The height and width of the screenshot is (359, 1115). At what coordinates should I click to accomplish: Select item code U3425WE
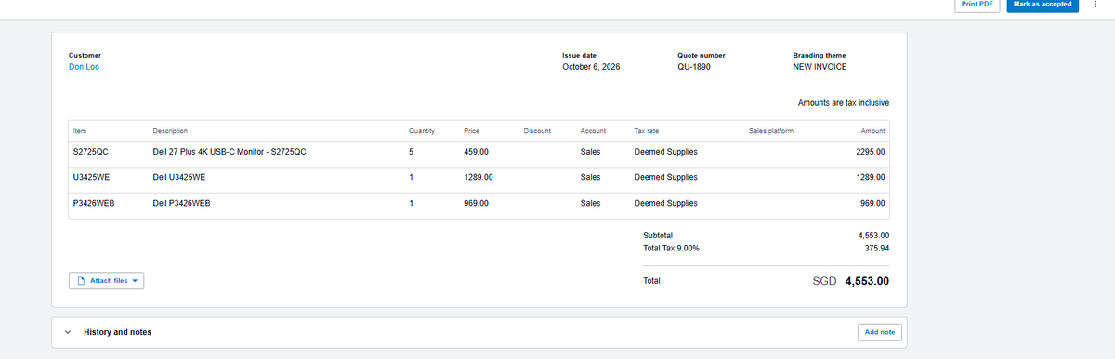click(x=92, y=177)
